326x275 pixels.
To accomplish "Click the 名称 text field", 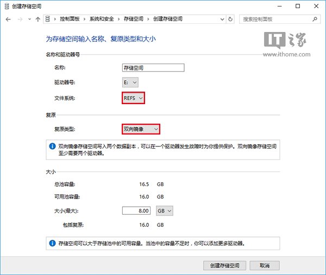I will pyautogui.click(x=154, y=68).
